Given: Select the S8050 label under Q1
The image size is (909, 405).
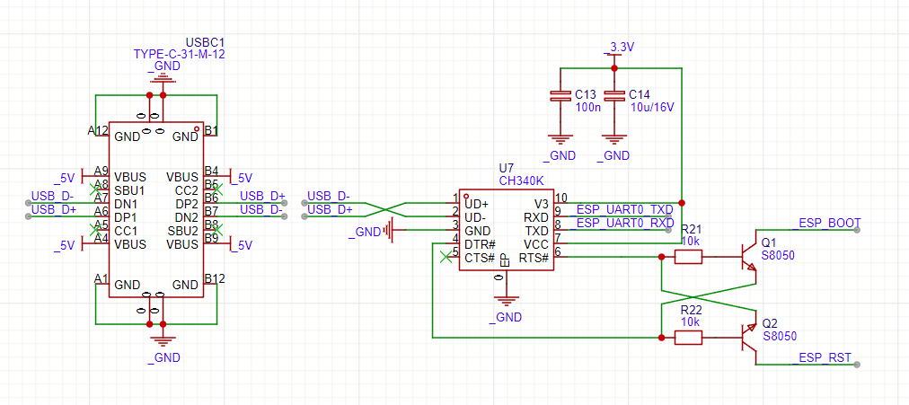Looking at the screenshot, I should coord(779,255).
